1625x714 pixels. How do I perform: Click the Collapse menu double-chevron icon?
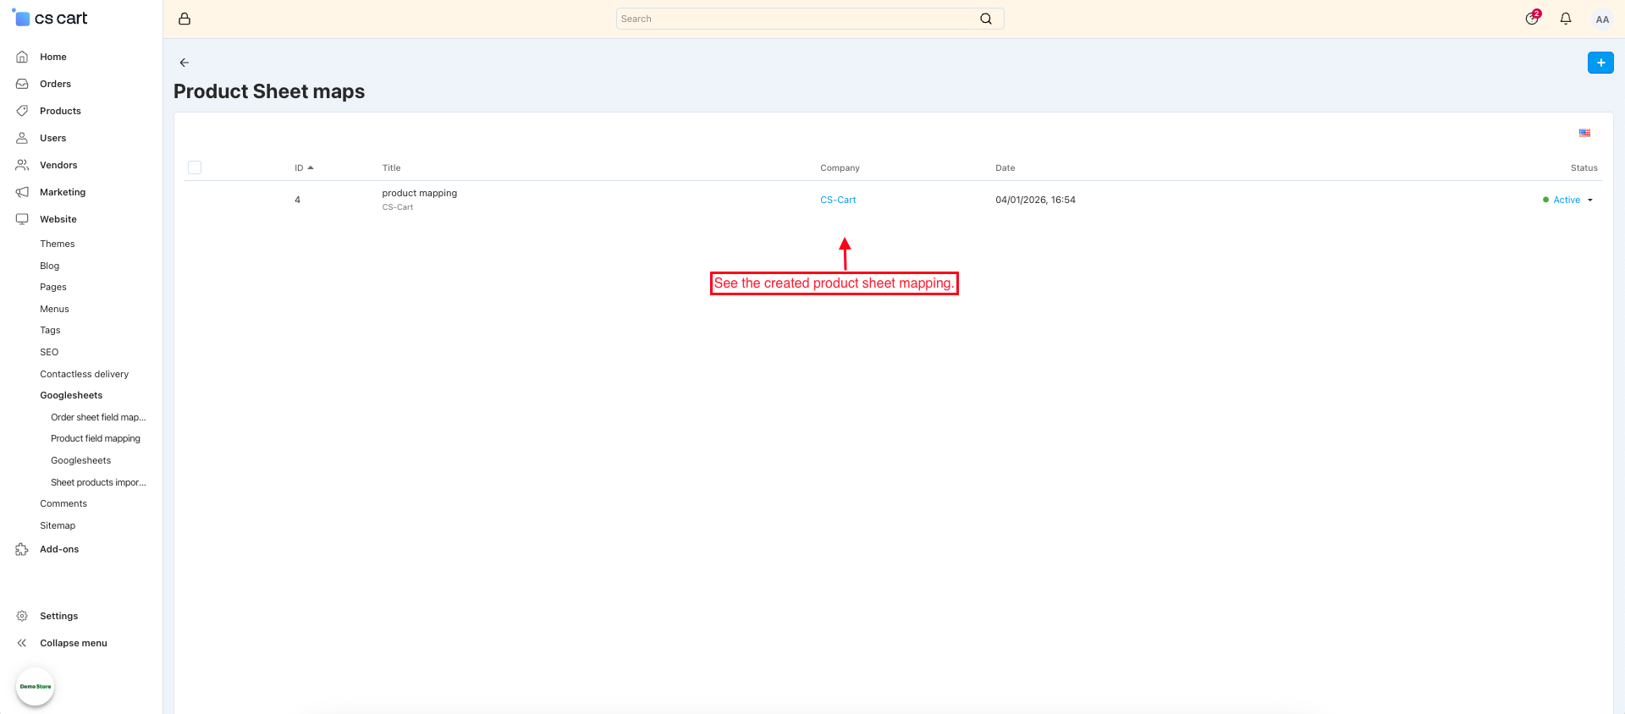tap(22, 643)
